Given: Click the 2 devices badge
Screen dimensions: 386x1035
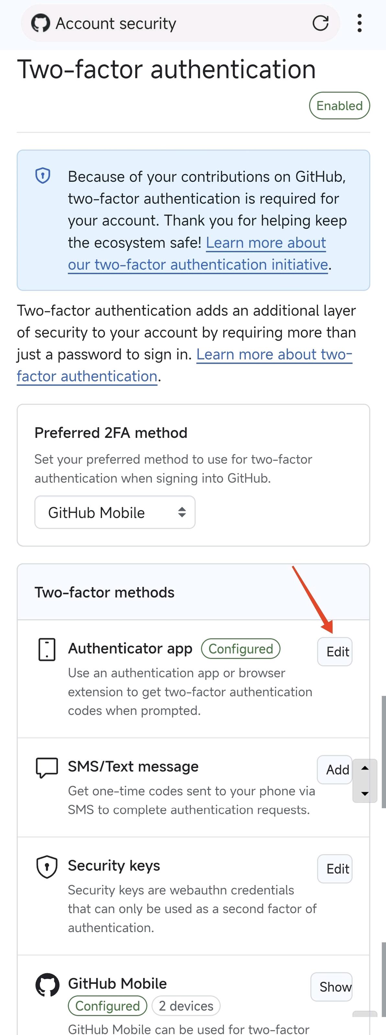Looking at the screenshot, I should tap(186, 1006).
